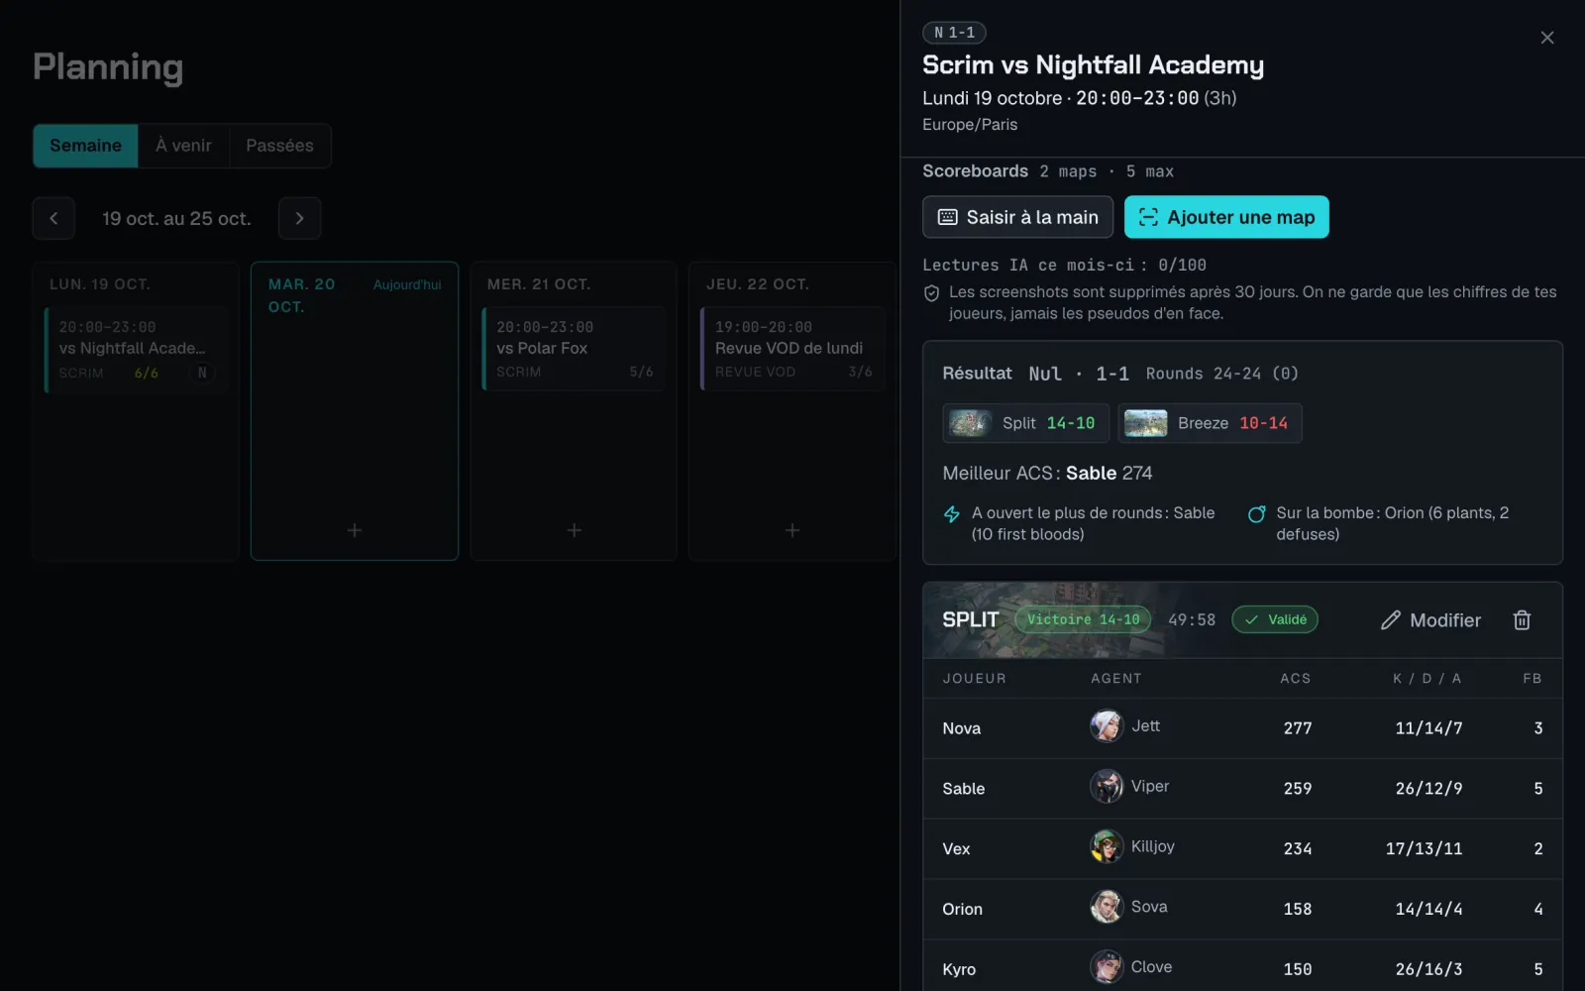The width and height of the screenshot is (1585, 991).
Task: Click the Modifier pencil button
Action: click(x=1430, y=620)
